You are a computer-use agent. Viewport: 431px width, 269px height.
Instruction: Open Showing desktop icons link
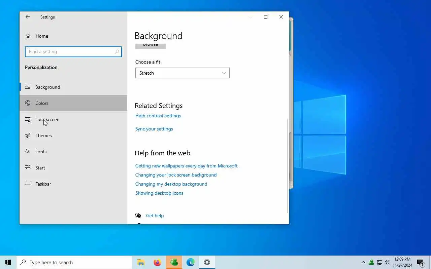pos(159,193)
